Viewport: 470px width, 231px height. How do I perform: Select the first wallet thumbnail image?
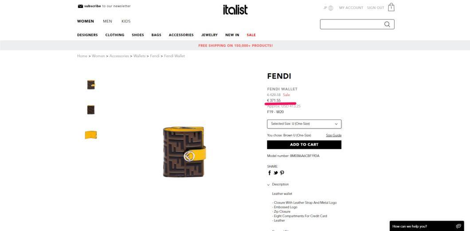91,85
